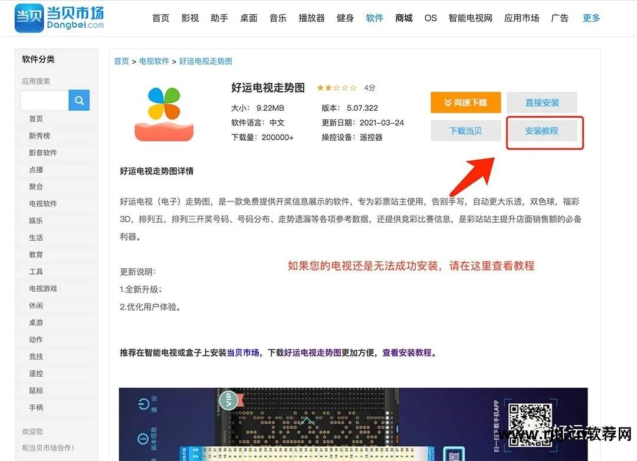Click the app screenshot preview image

pos(354,423)
